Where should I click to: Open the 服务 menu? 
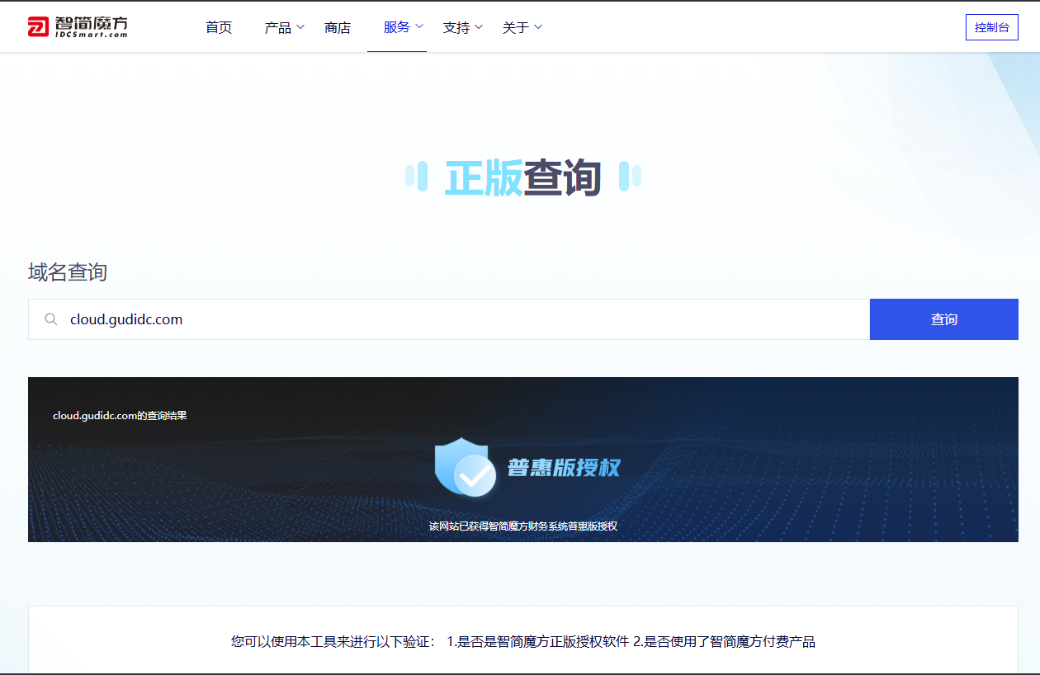(397, 27)
